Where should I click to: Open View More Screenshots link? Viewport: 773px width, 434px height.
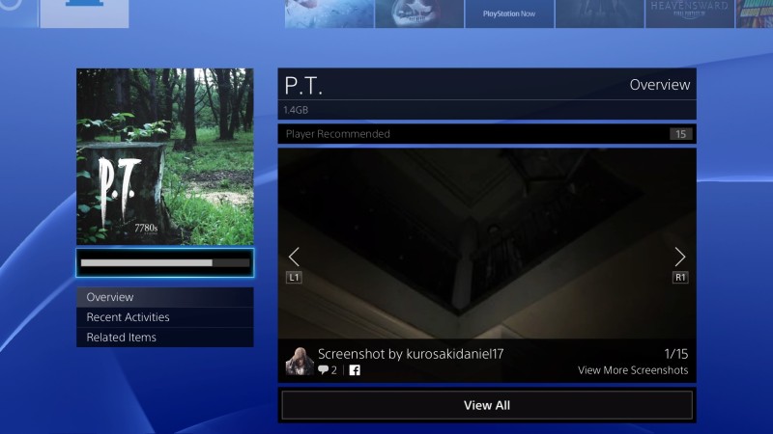[x=633, y=370]
